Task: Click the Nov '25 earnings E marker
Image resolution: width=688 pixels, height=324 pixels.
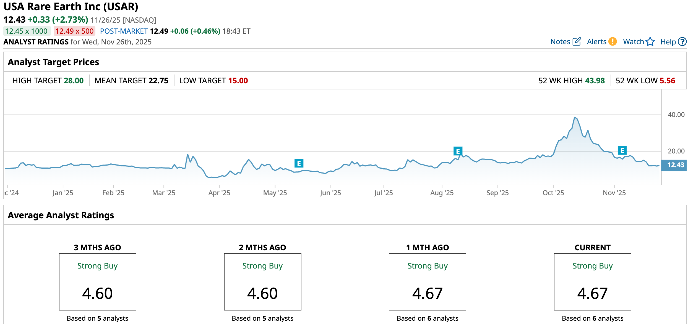Action: click(622, 151)
